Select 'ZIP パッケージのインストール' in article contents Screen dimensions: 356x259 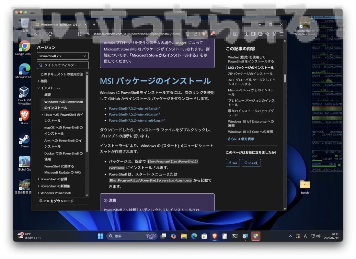250,74
